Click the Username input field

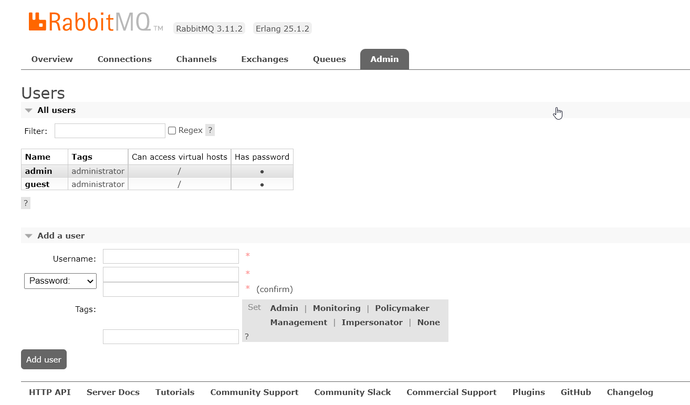(x=171, y=256)
